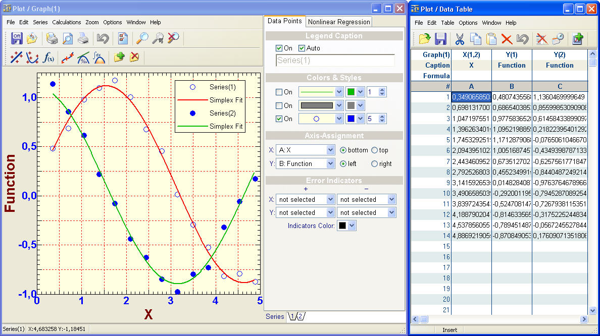
Task: Click the Series(1) legend caption text field
Action: click(335, 61)
